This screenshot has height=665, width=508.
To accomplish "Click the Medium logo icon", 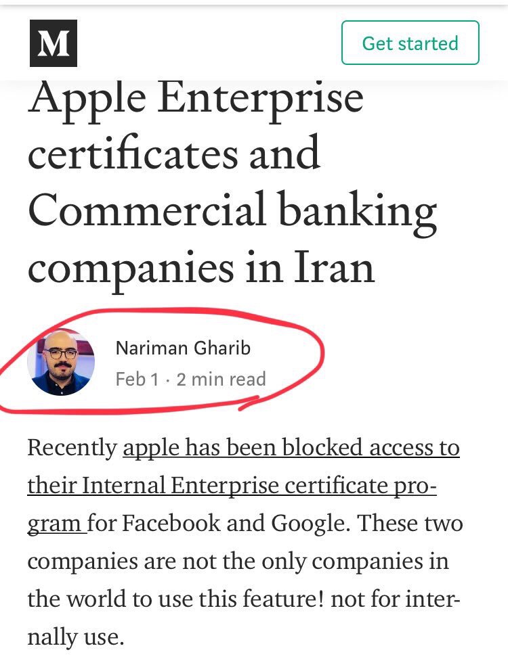I will pyautogui.click(x=54, y=43).
